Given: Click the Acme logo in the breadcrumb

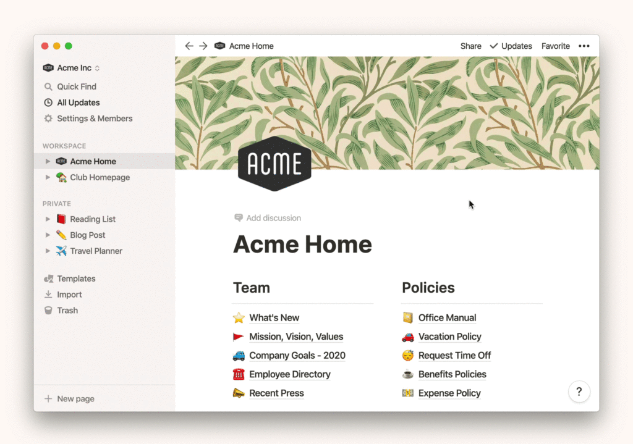Looking at the screenshot, I should 219,46.
